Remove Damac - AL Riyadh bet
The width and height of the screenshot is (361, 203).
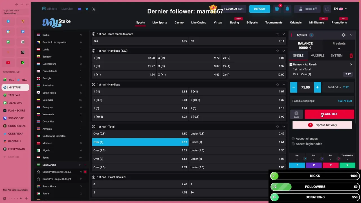point(351,65)
